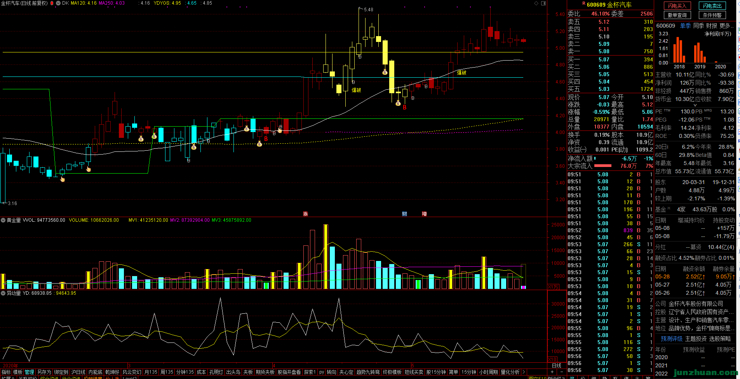Click the 闪电卖出 button

(x=712, y=6)
